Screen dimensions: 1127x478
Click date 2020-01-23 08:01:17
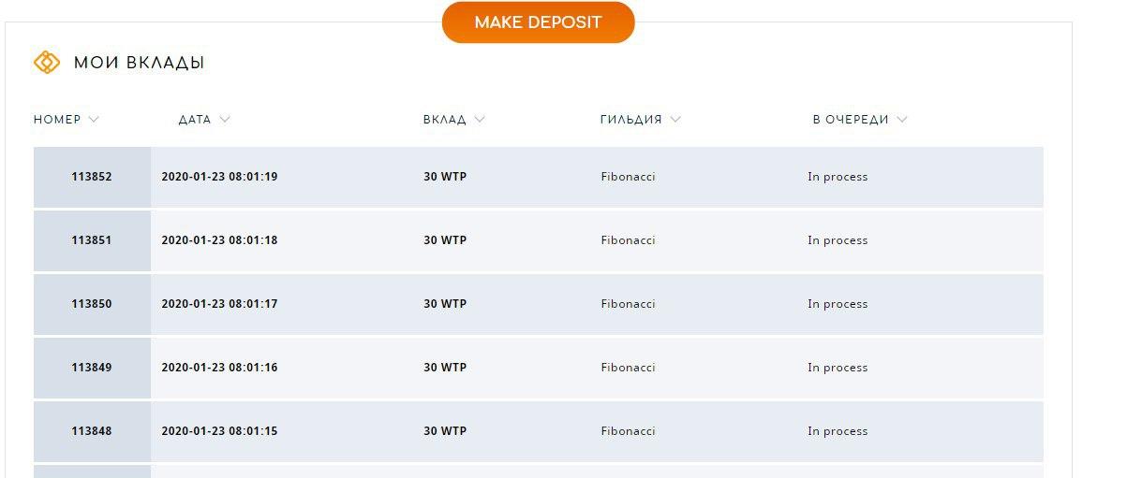point(219,304)
